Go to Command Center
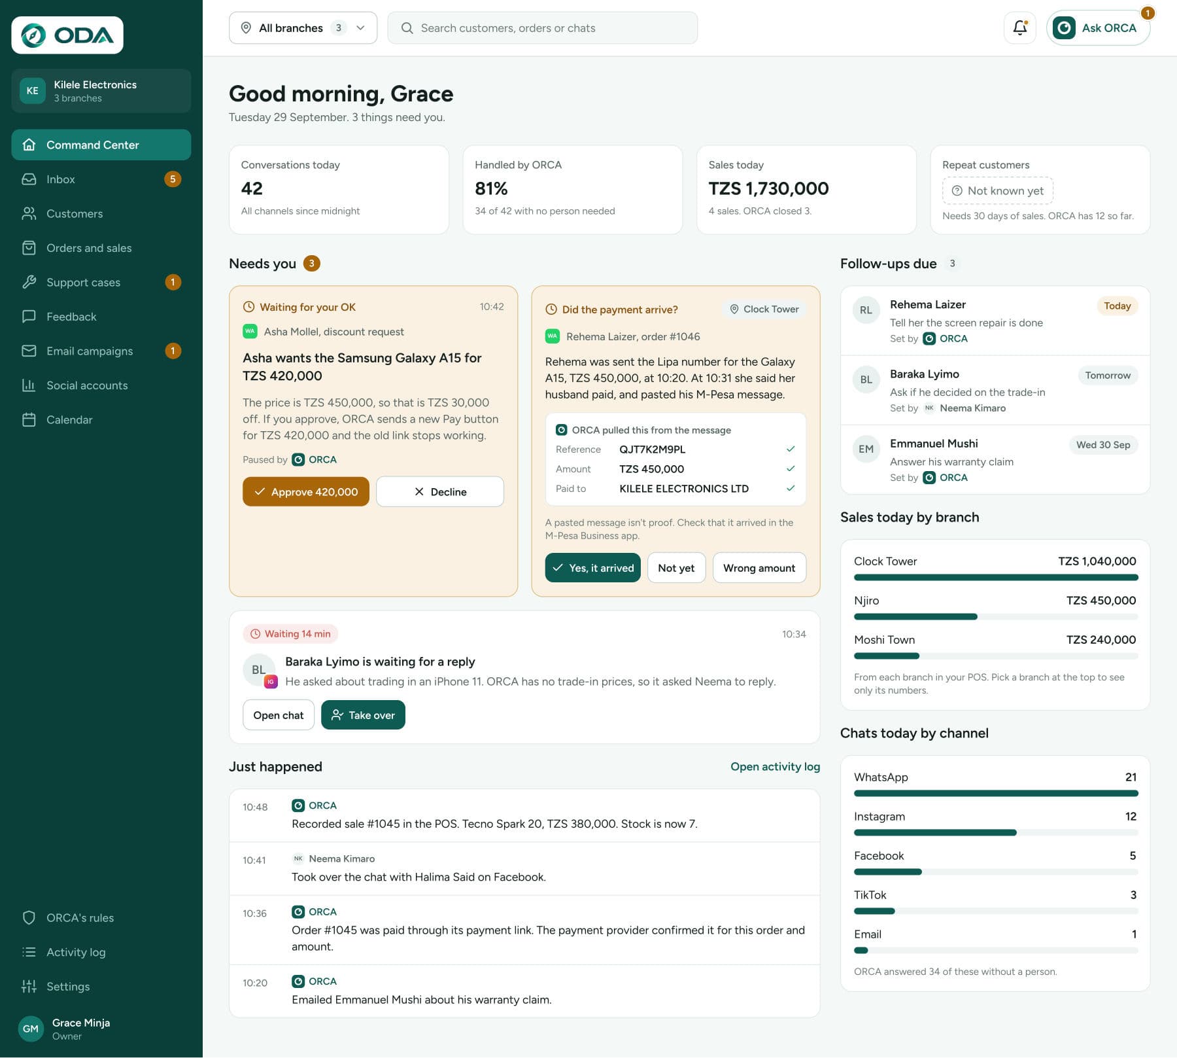The image size is (1177, 1058). point(101,145)
